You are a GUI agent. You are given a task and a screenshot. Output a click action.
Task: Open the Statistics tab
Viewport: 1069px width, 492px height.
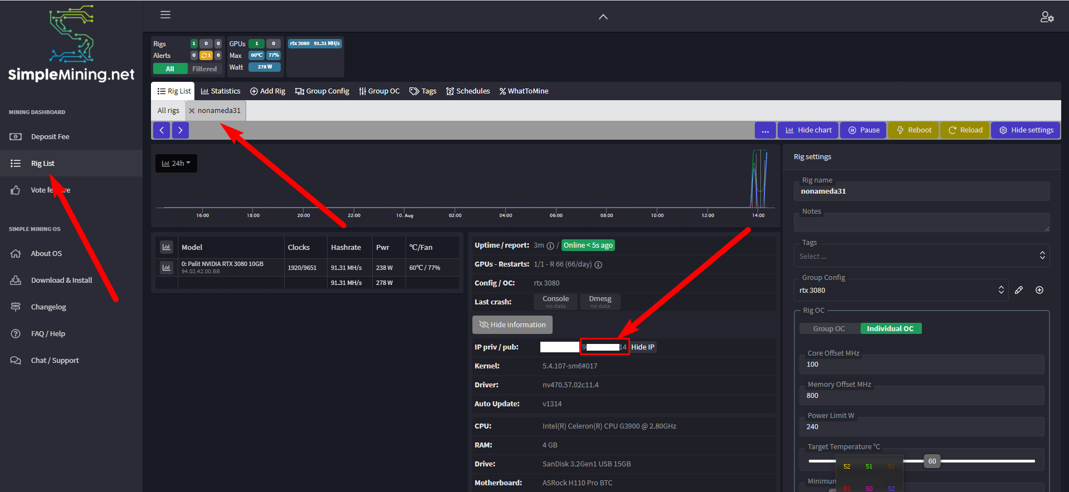(x=221, y=91)
